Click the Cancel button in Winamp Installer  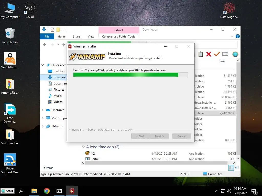point(181,136)
